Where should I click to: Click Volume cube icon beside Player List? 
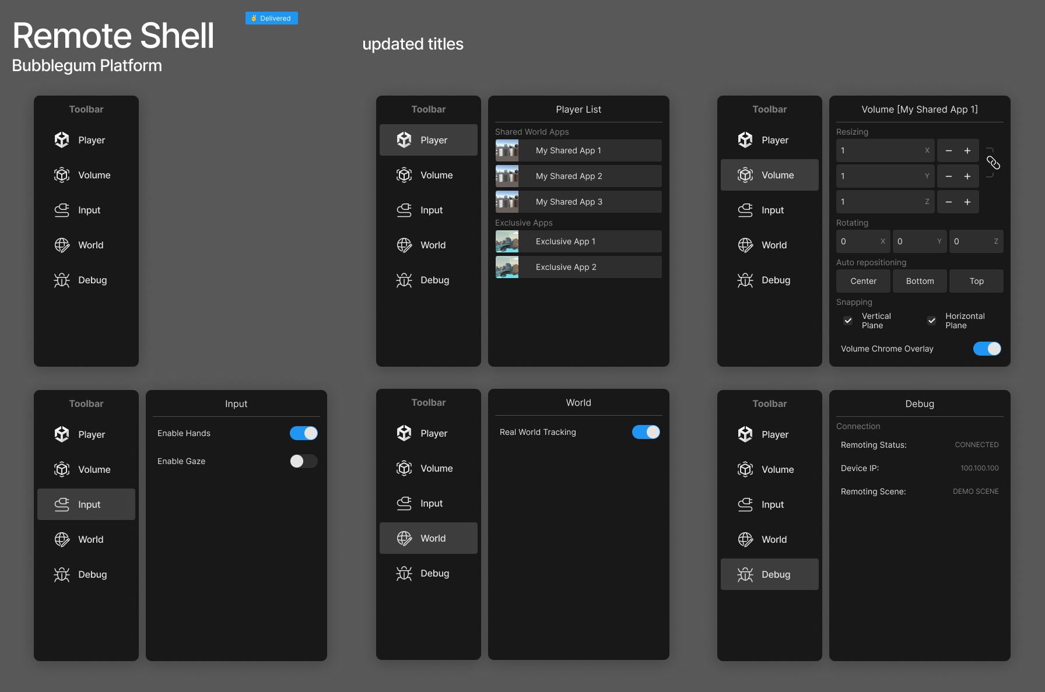[x=404, y=175]
